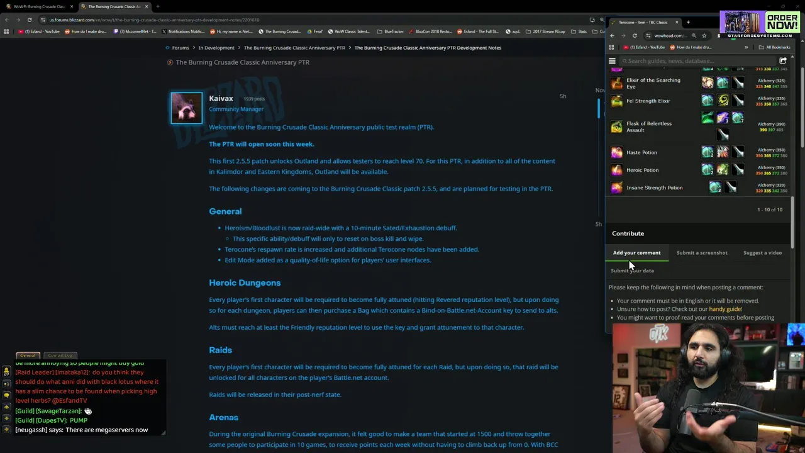Click Kaivax's profile avatar
This screenshot has width=805, height=453.
(187, 108)
